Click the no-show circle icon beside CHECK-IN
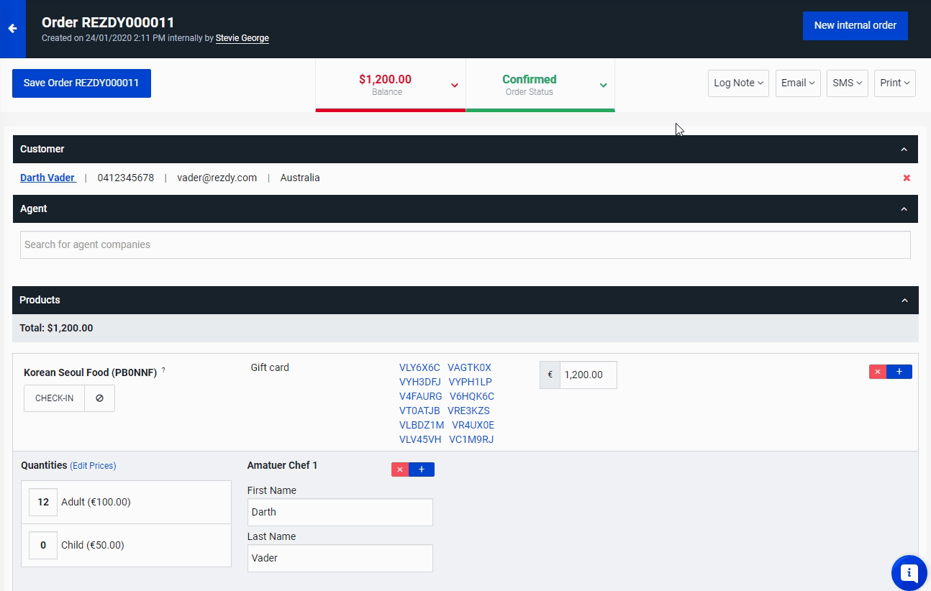931x591 pixels. click(x=99, y=398)
